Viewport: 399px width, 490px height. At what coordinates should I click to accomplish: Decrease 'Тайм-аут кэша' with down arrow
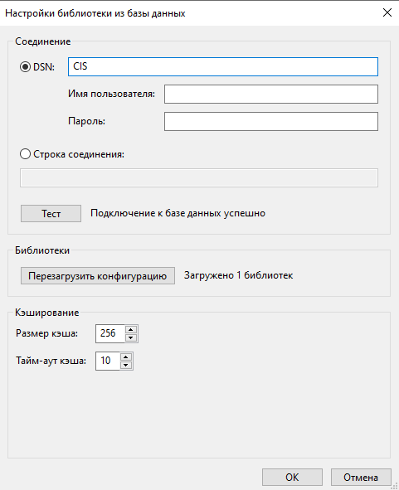pyautogui.click(x=126, y=365)
